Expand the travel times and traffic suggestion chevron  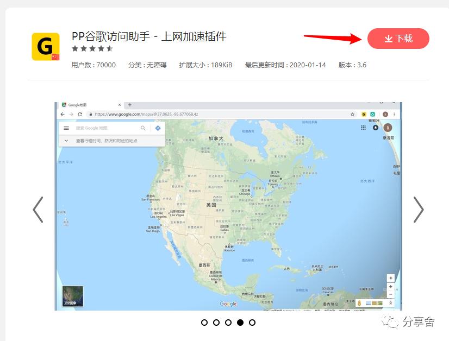coord(66,140)
